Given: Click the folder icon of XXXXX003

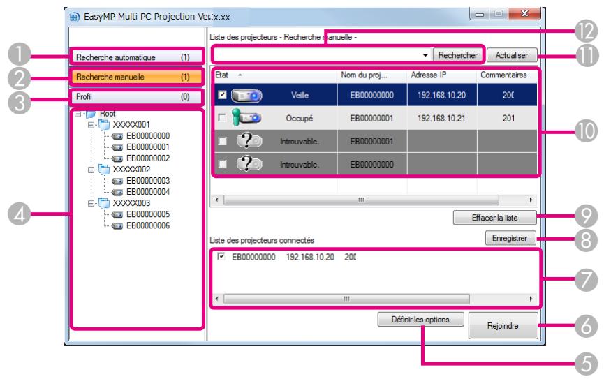Looking at the screenshot, I should (104, 202).
